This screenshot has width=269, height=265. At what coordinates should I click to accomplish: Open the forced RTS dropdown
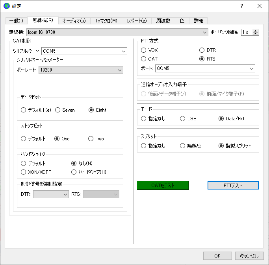pos(101,194)
